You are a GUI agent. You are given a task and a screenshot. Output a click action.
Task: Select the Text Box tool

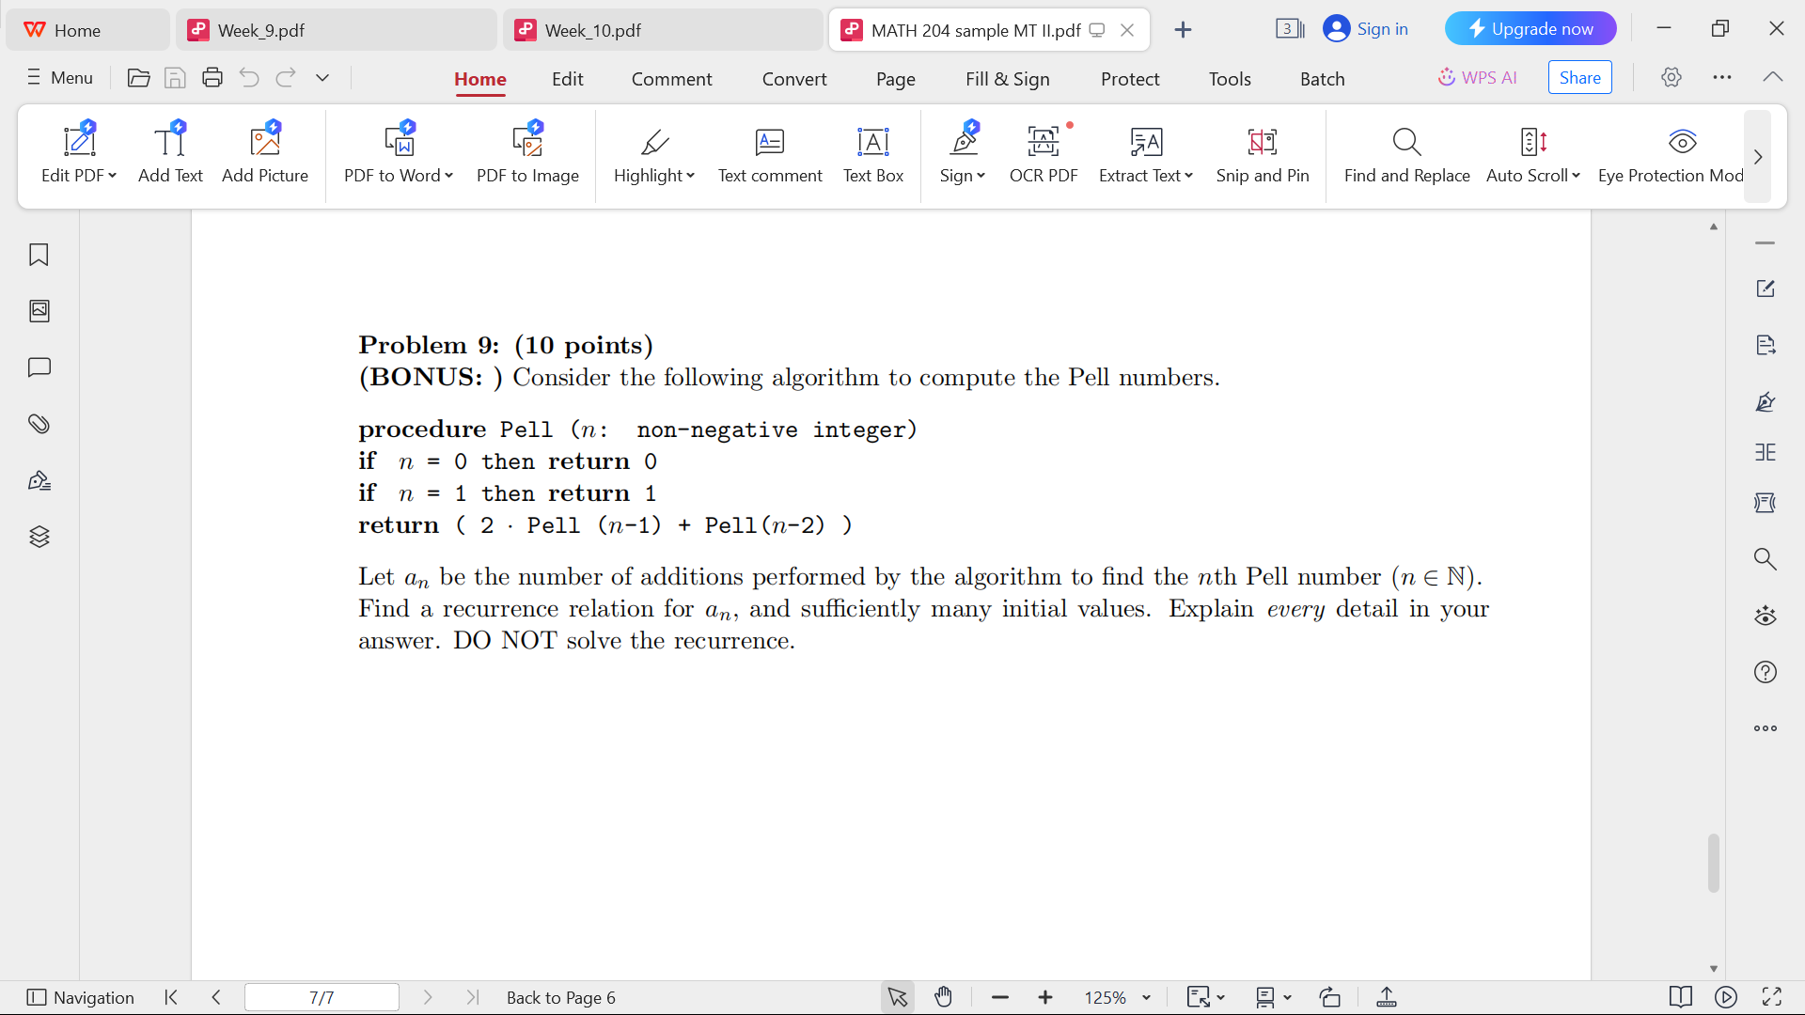(x=872, y=155)
